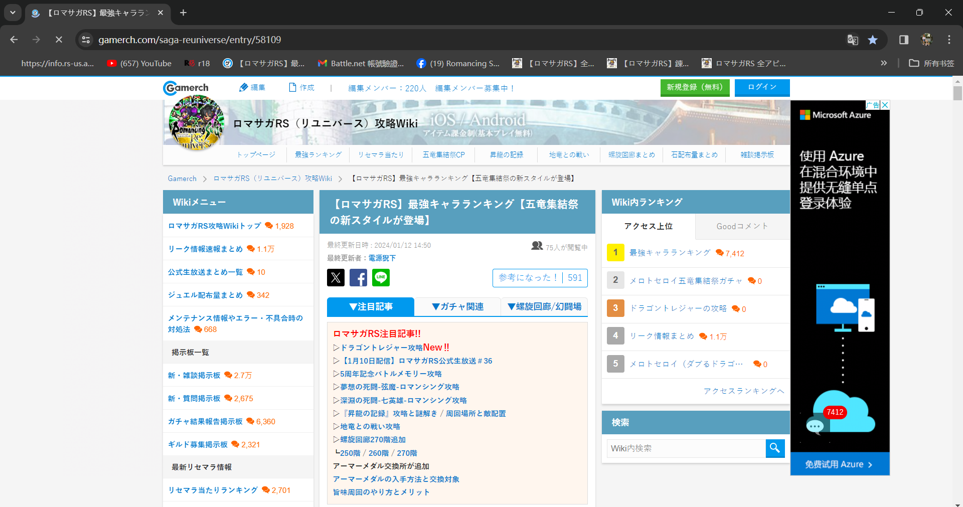Screen dimensions: 963x507
Task: Select 最強ランキング in the navigation menu
Action: (x=318, y=154)
